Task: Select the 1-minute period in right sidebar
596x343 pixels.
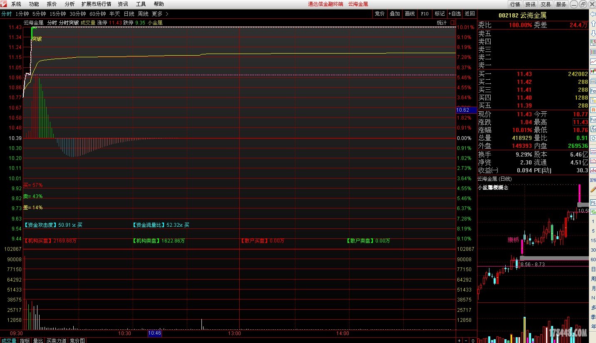Action: point(593,221)
